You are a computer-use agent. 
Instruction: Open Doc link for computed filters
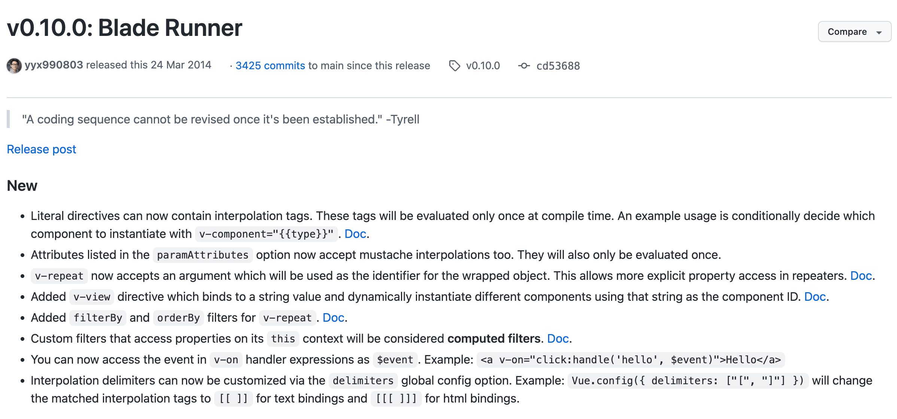coord(558,339)
